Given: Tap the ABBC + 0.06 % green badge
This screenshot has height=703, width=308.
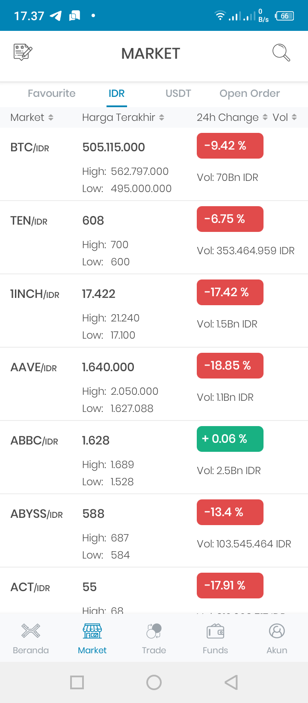Looking at the screenshot, I should click(x=230, y=439).
